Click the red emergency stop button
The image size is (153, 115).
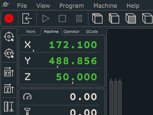(9, 18)
